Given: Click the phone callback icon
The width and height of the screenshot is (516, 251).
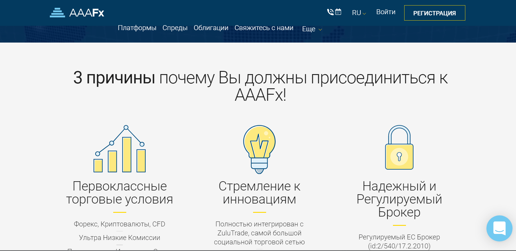Looking at the screenshot, I should (330, 12).
